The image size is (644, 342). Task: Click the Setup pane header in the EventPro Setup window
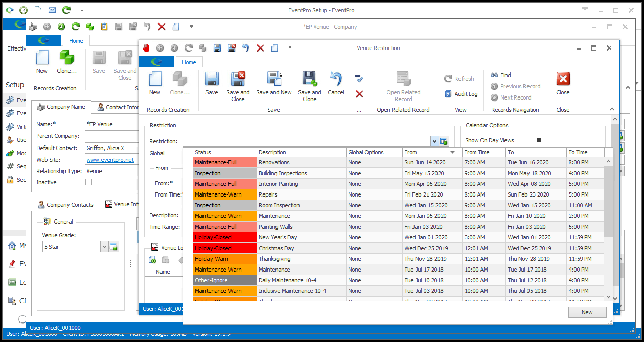(x=15, y=85)
